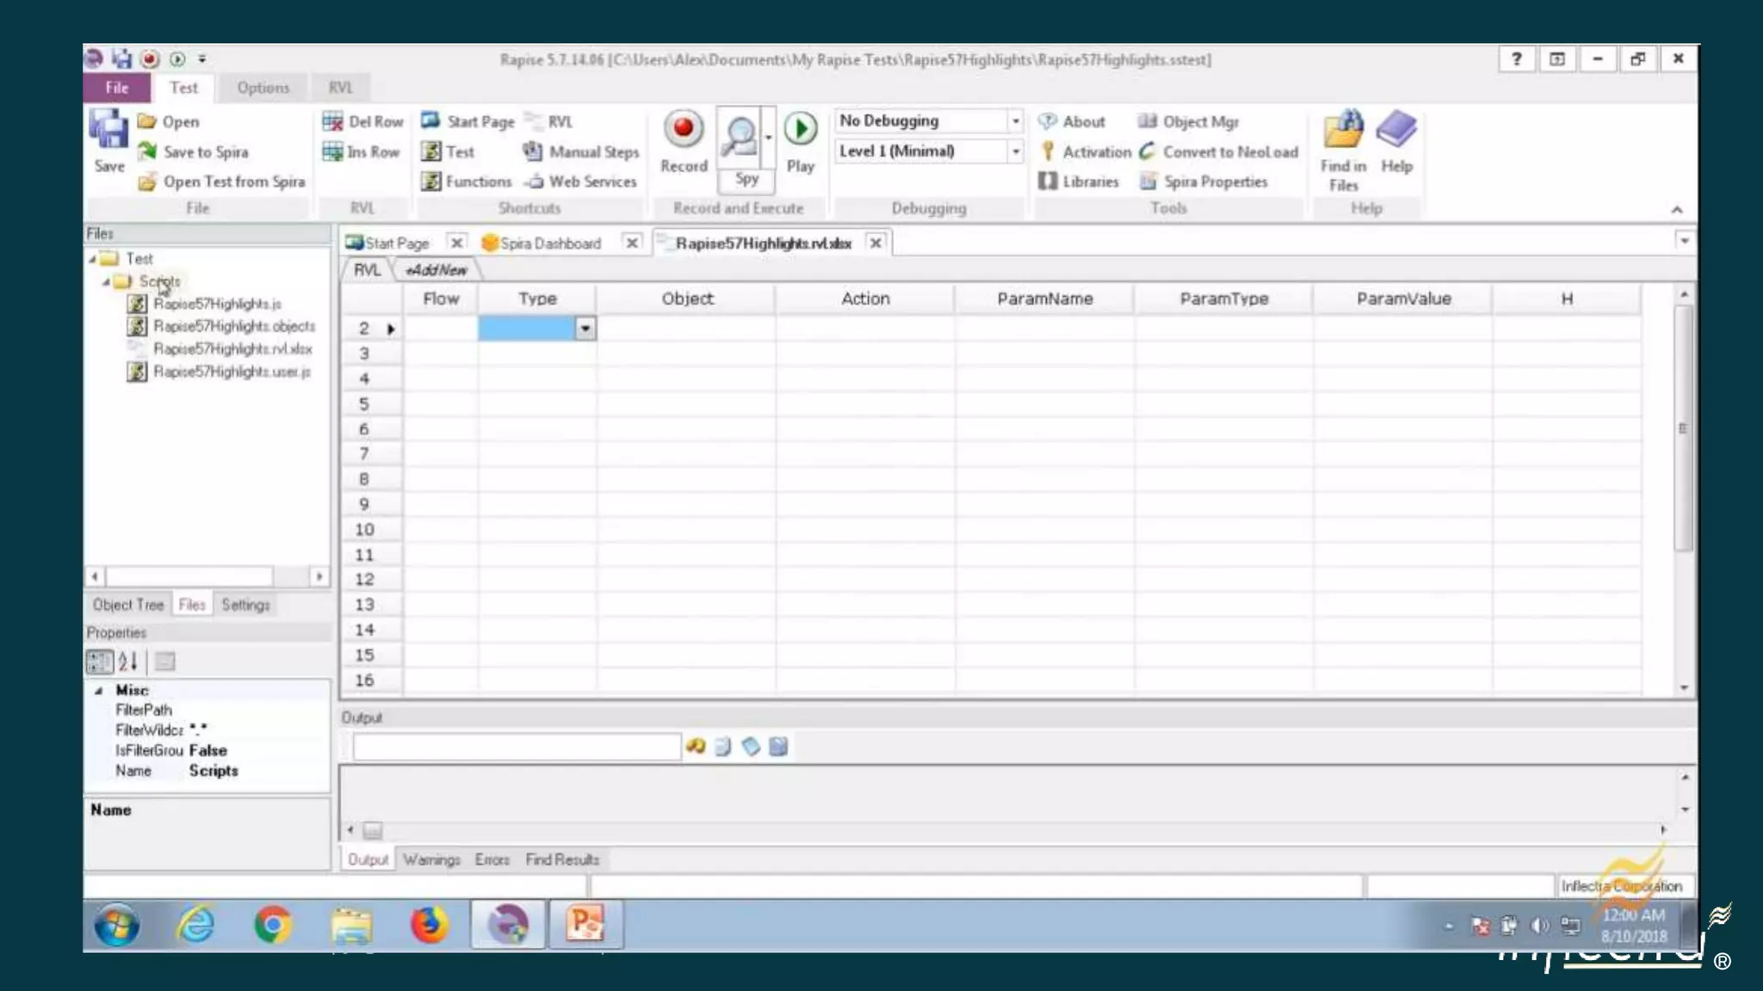Open the RVL shortcut in Shortcuts group
Screen dimensions: 1763x991
[x=548, y=121]
